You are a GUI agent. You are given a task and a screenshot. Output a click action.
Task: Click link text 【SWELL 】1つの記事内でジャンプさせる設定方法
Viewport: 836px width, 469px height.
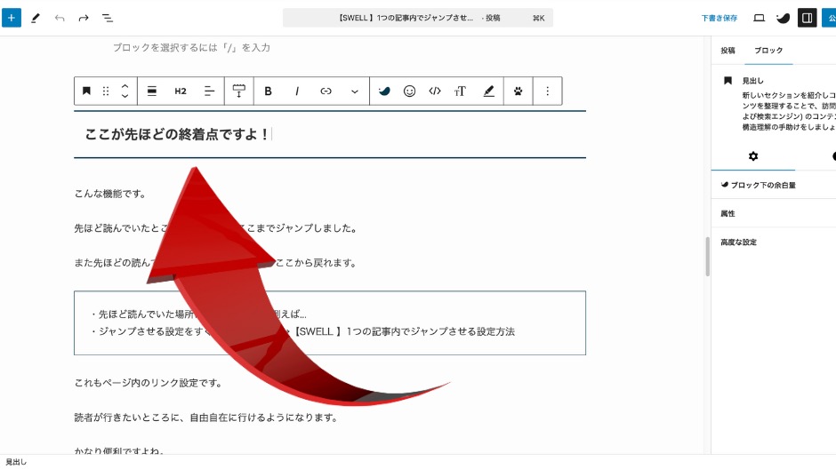405,331
